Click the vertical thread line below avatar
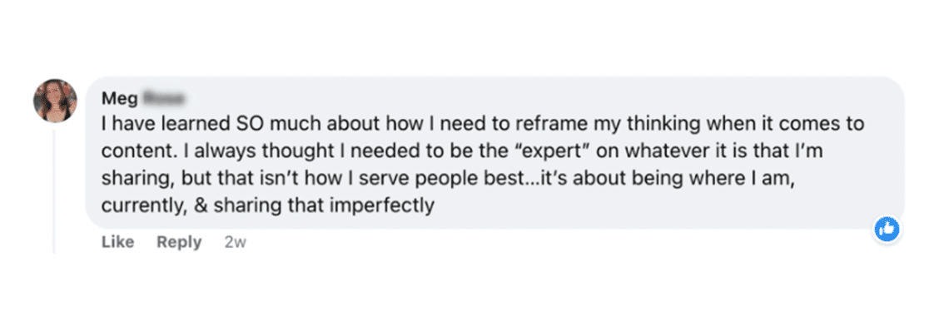 pos(54,191)
